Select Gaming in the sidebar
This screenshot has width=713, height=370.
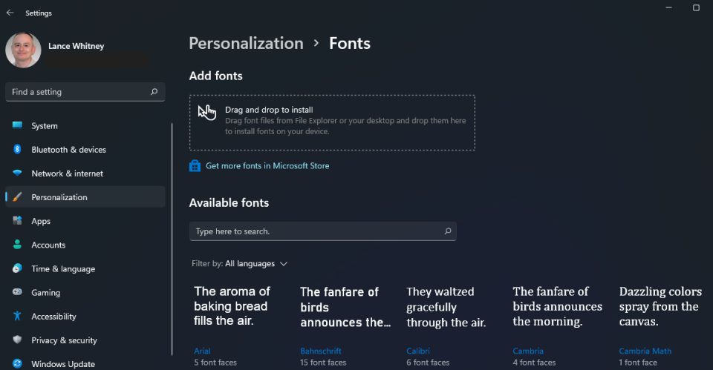(x=85, y=292)
